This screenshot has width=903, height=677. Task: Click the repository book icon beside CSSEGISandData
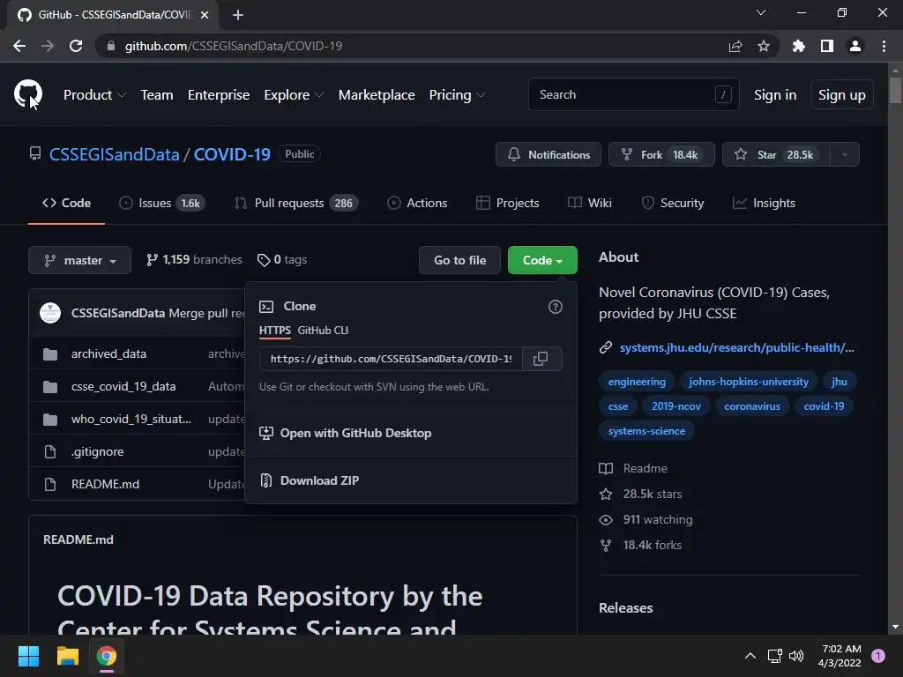pos(35,153)
